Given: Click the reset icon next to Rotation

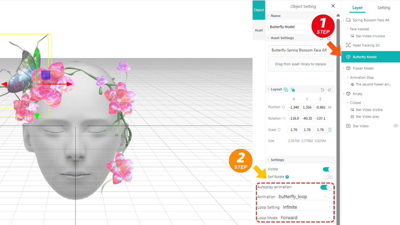Looking at the screenshot, I should tap(284, 118).
